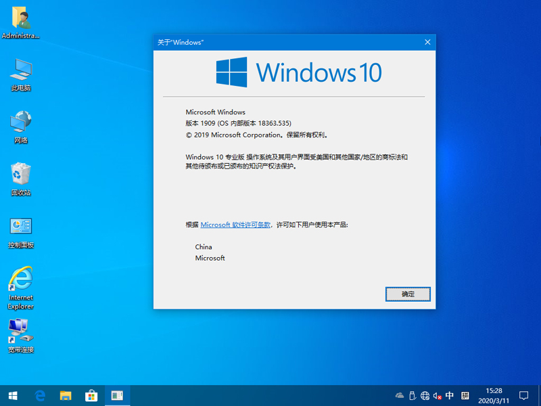
Task: Launch Microsoft Edge from the taskbar
Action: (40, 396)
